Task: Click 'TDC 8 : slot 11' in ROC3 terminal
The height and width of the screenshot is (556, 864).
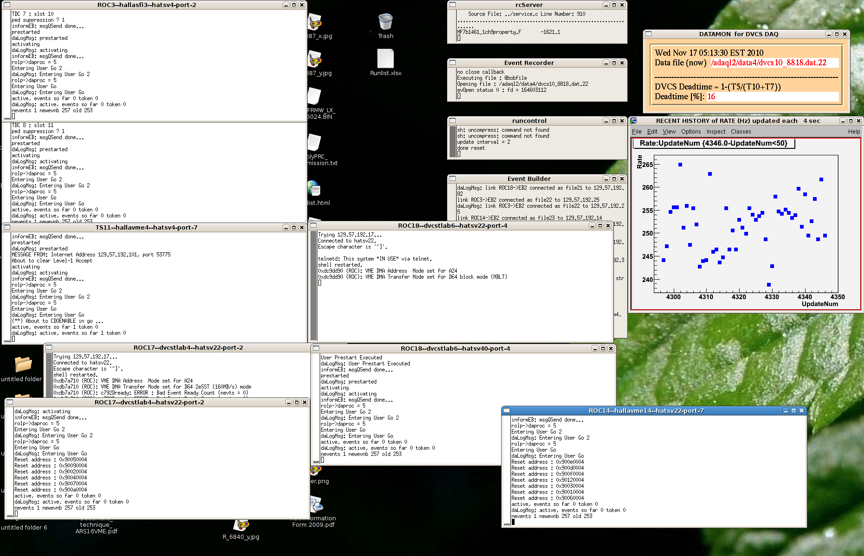Action: [32, 125]
